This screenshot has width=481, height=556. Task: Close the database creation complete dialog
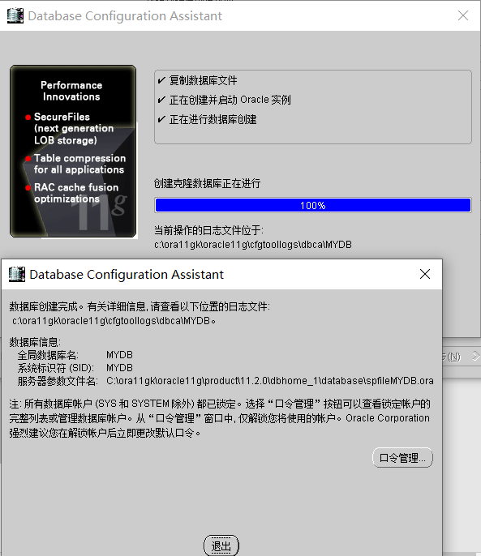click(425, 274)
